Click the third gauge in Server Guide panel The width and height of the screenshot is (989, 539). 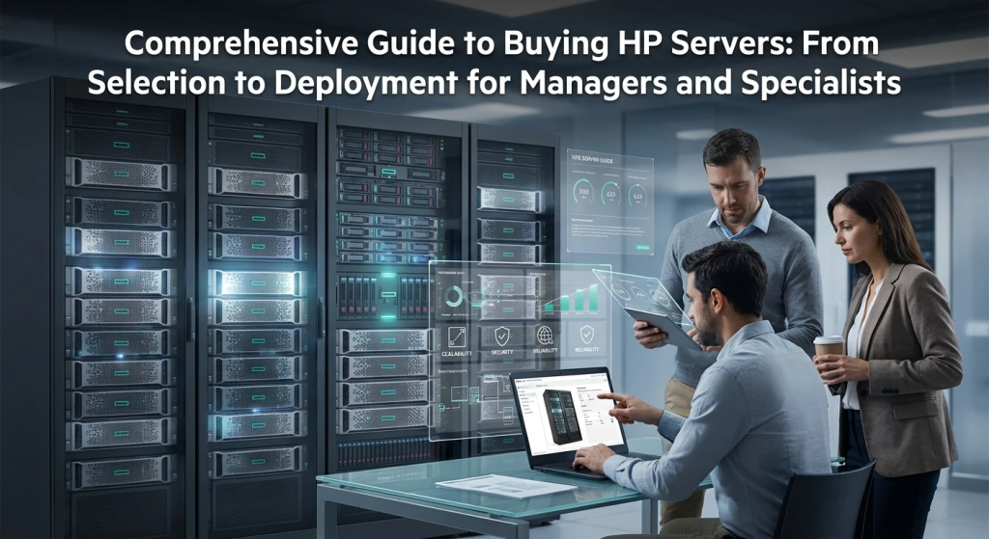(x=637, y=196)
